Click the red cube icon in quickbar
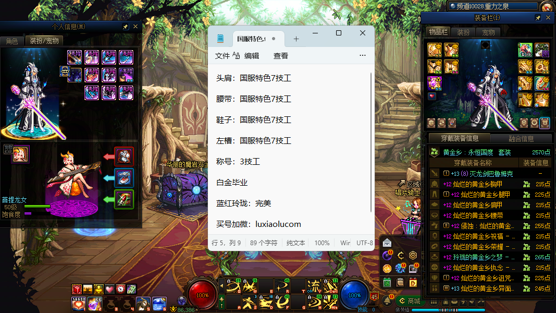The width and height of the screenshot is (556, 313). click(77, 289)
